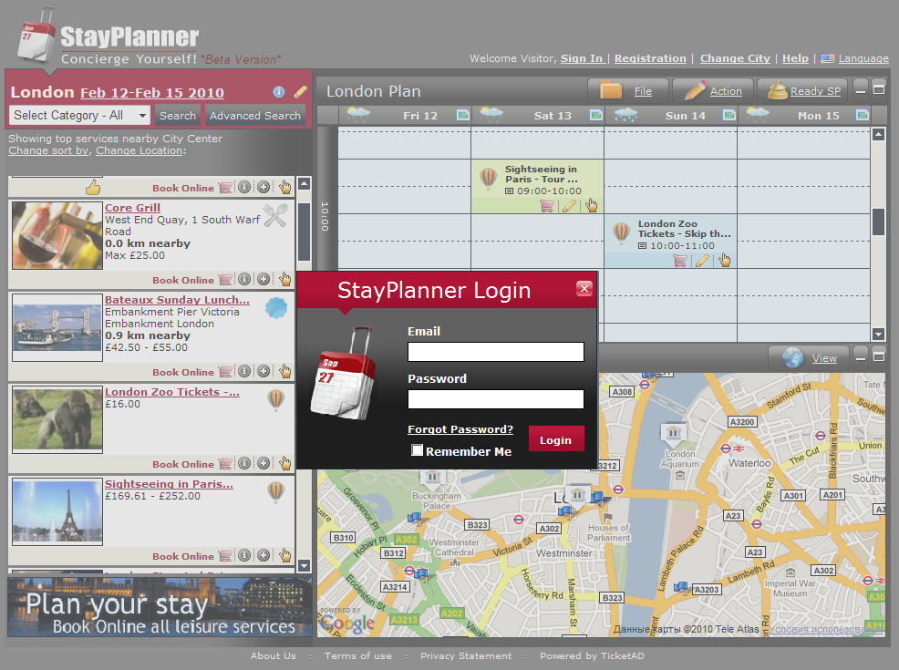The width and height of the screenshot is (899, 670).
Task: Click the info icon in Sightseeing in Paris listing
Action: point(245,555)
